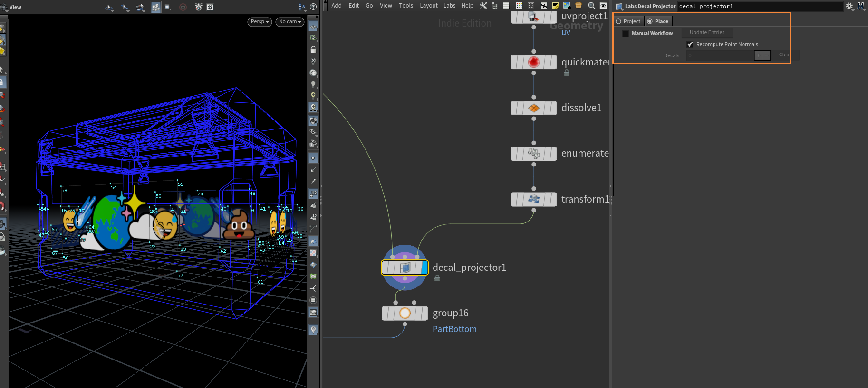Open the Persp viewport dropdown

click(260, 22)
